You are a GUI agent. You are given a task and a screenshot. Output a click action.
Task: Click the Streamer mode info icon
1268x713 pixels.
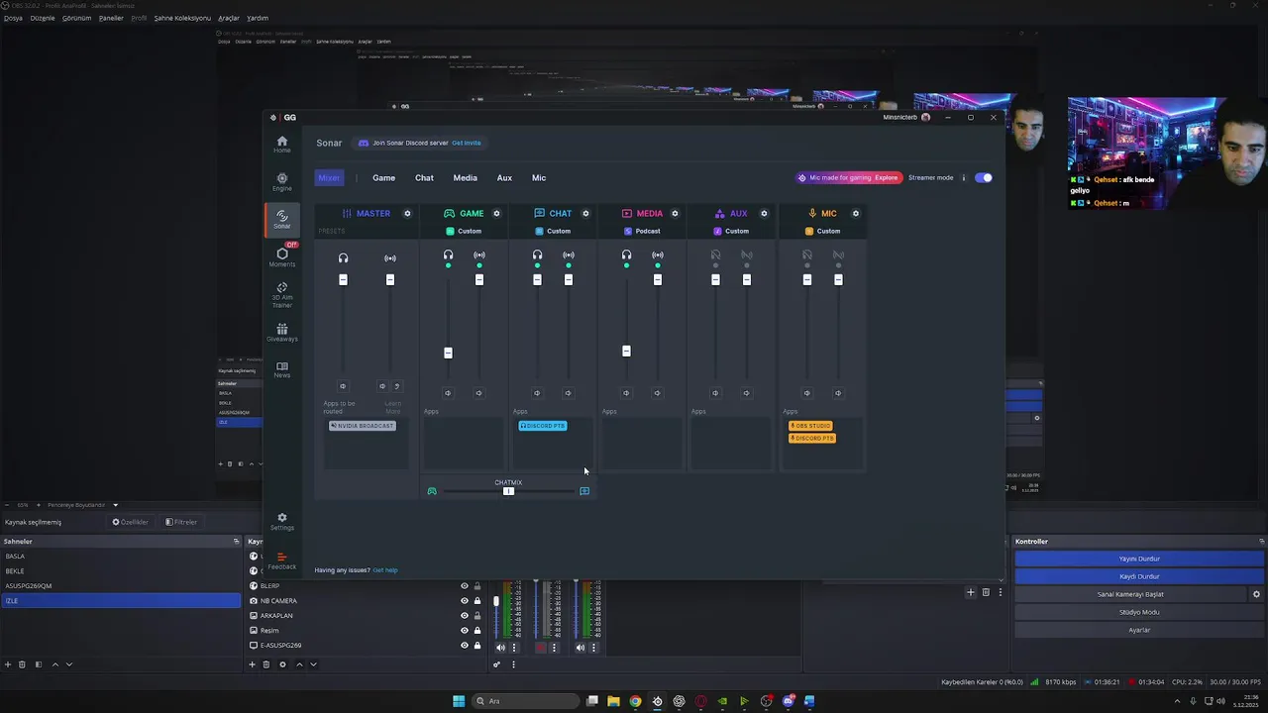pyautogui.click(x=963, y=178)
